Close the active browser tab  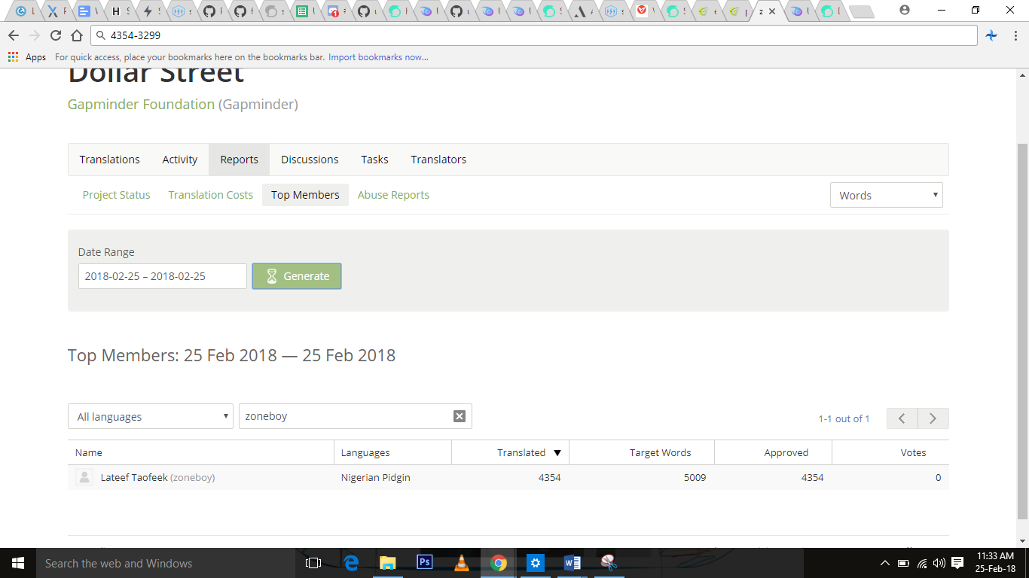(772, 11)
